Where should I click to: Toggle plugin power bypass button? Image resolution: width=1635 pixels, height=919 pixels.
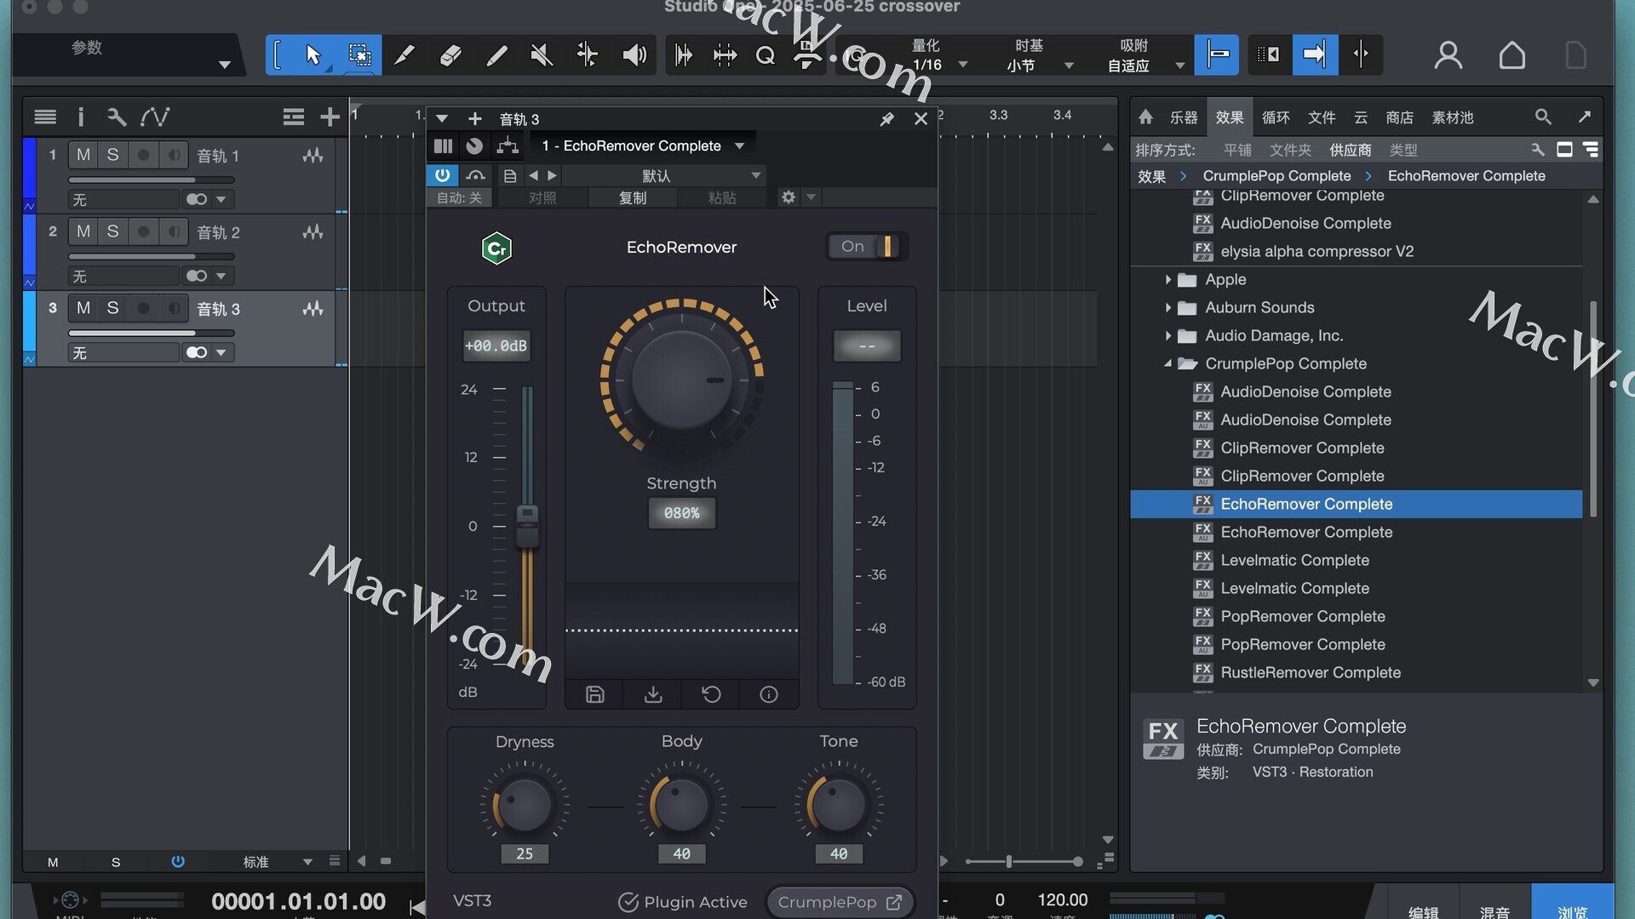tap(442, 175)
